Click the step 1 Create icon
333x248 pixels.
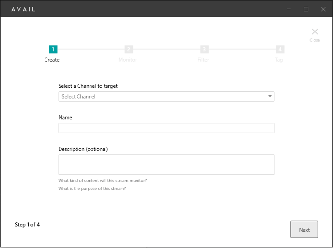53,49
